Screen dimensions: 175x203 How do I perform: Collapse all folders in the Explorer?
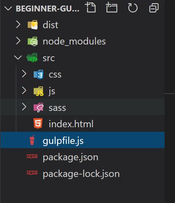[154, 8]
